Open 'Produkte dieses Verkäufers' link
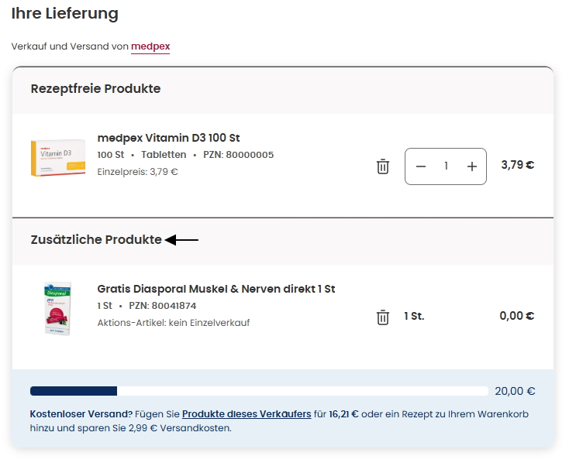This screenshot has height=463, width=576. coord(247,414)
